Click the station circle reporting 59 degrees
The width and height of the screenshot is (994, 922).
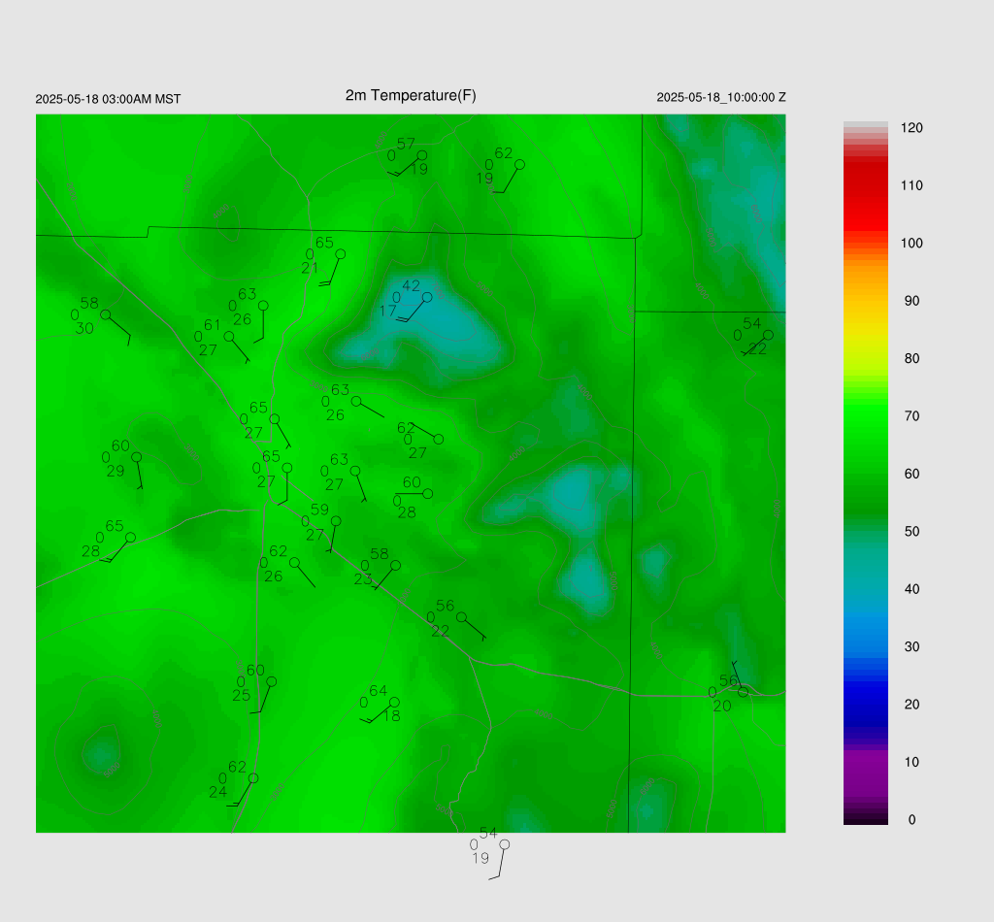pyautogui.click(x=336, y=521)
